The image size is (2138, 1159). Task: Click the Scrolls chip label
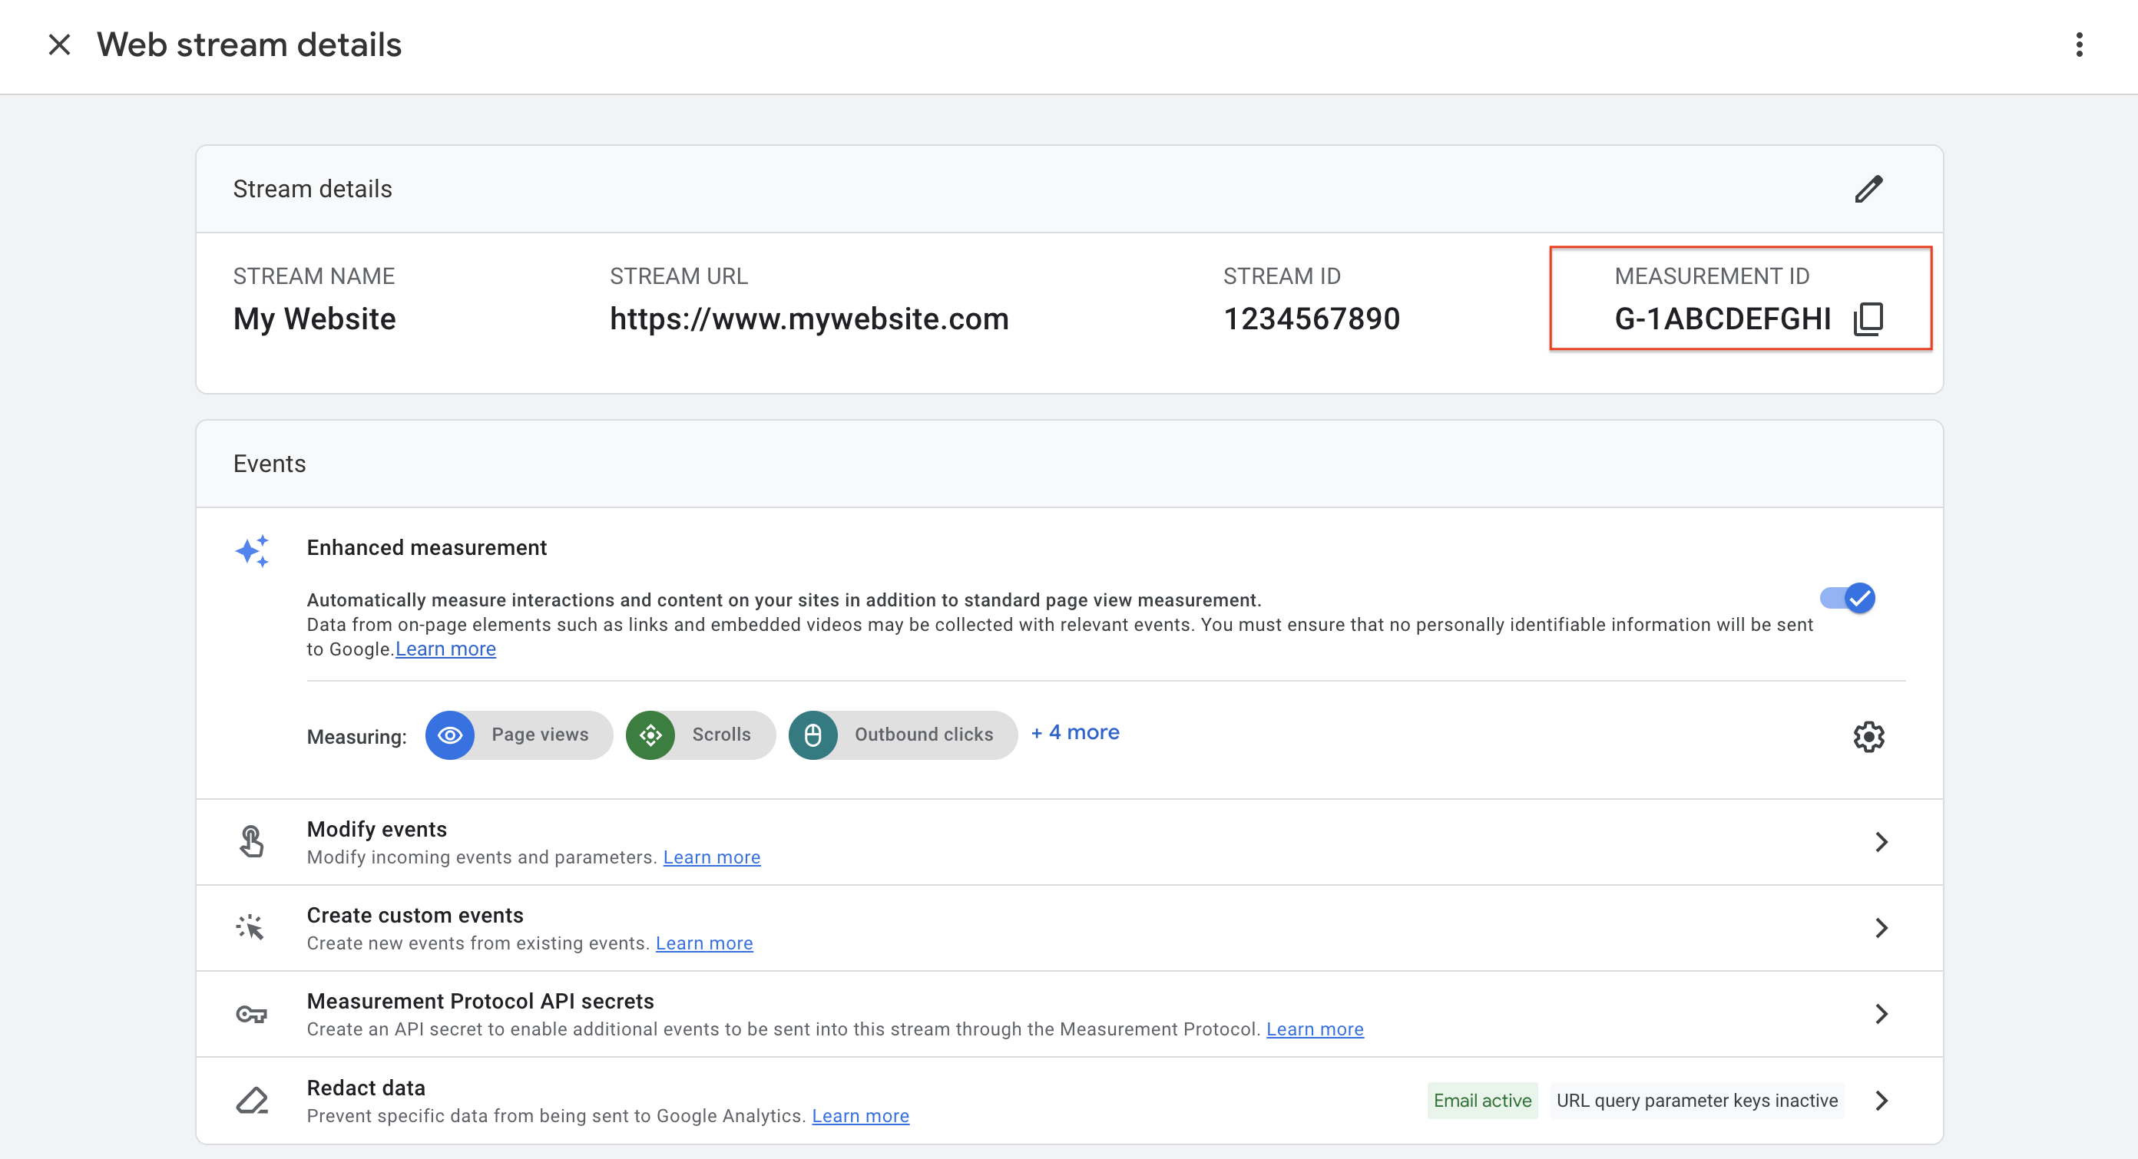[x=721, y=735]
